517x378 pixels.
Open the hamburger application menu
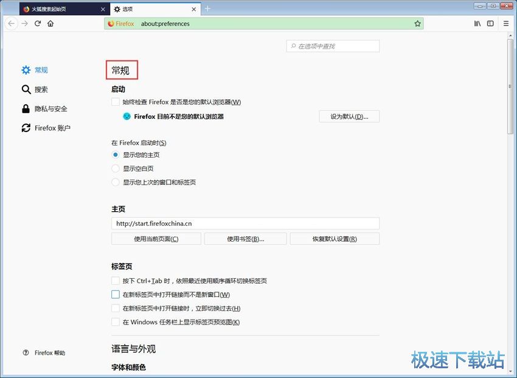click(506, 23)
